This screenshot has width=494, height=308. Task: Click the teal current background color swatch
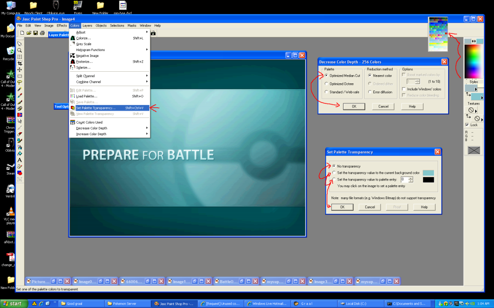tap(428, 173)
